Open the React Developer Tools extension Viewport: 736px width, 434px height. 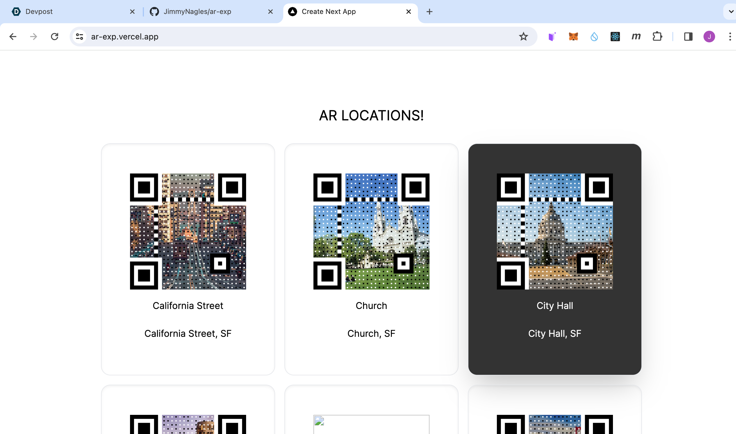[x=615, y=37]
